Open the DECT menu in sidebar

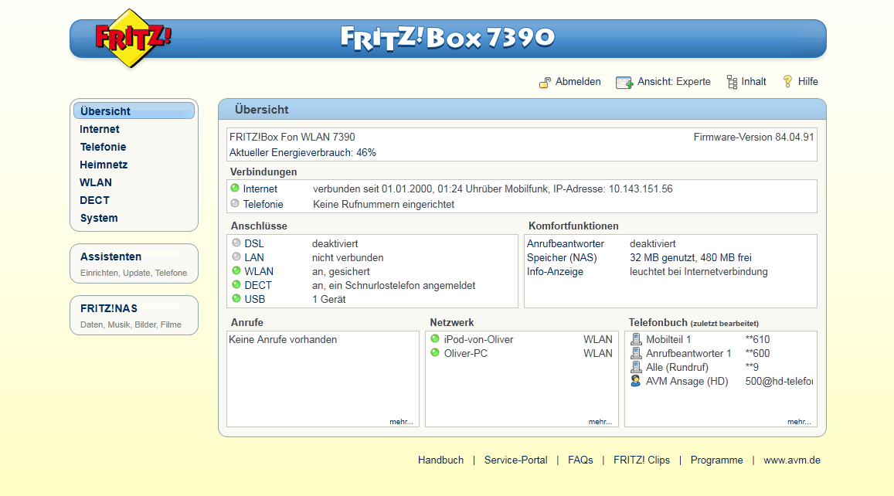94,200
